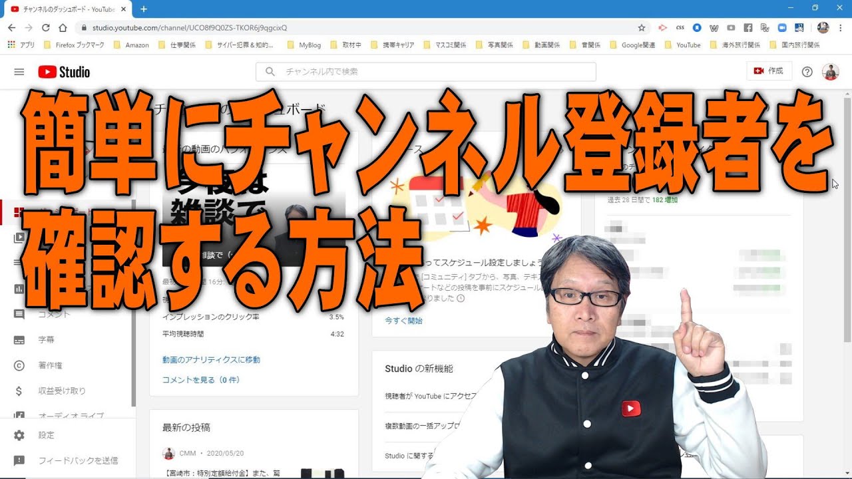Click the PW extension icon

coord(765,28)
